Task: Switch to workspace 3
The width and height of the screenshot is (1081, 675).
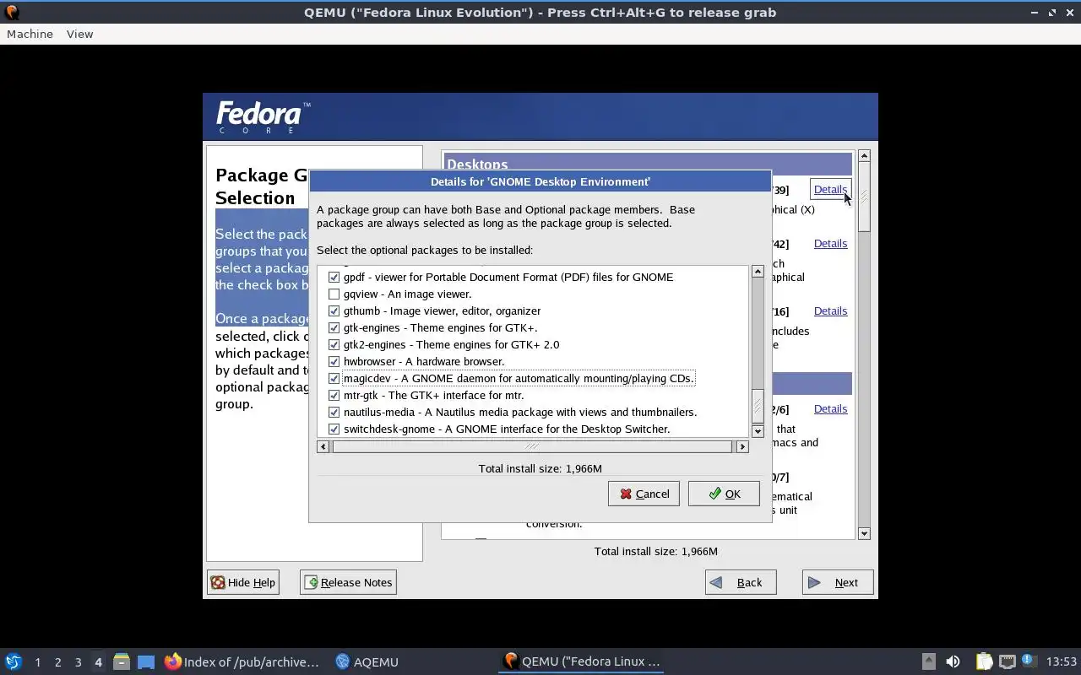Action: tap(78, 662)
